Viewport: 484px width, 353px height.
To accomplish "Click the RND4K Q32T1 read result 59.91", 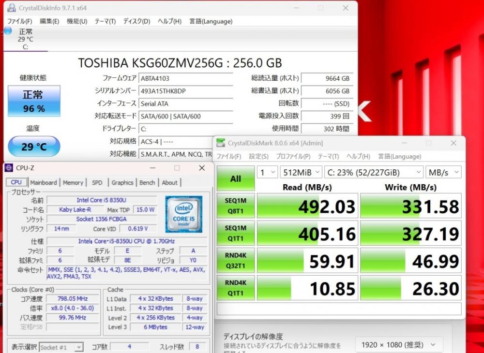I will tap(307, 260).
